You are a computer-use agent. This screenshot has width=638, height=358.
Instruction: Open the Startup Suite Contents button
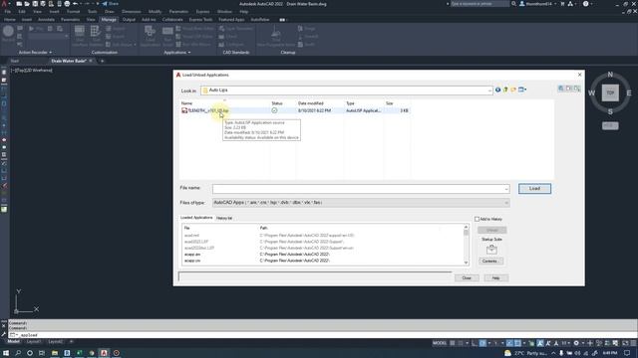click(491, 261)
